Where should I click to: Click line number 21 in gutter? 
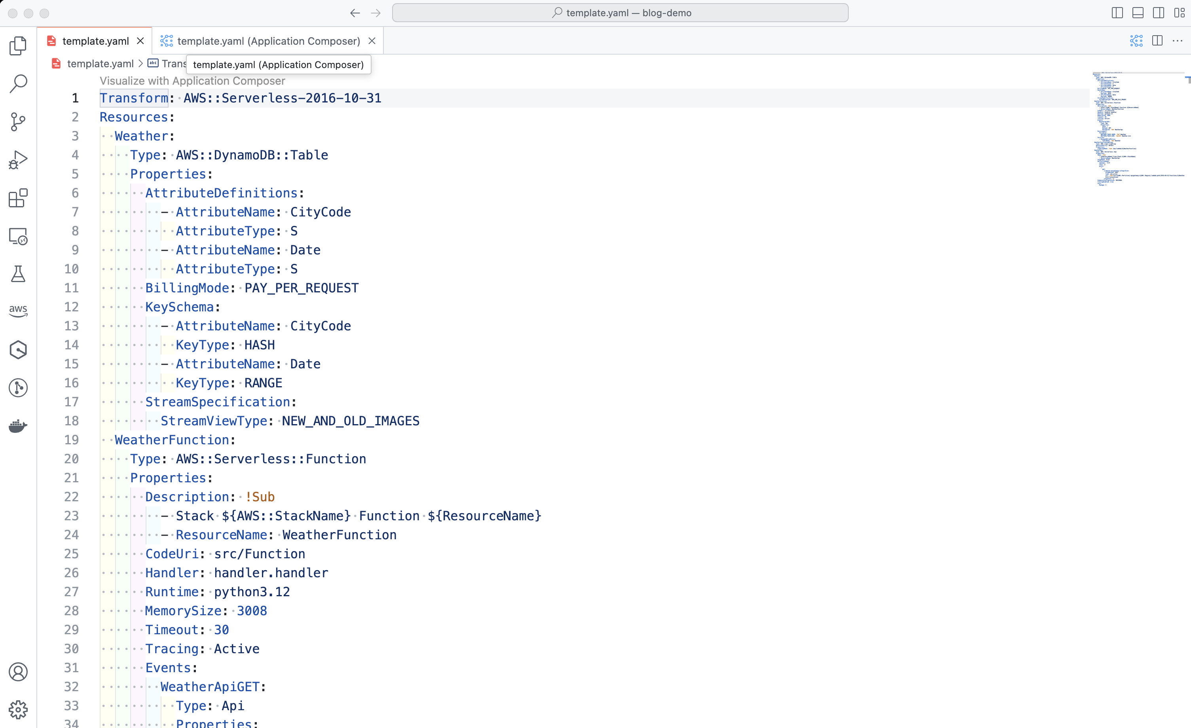(72, 478)
